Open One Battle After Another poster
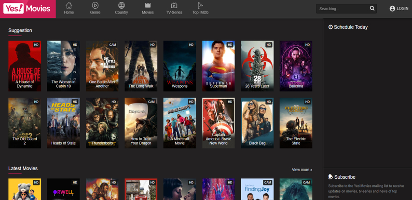The height and width of the screenshot is (200, 412). (102, 66)
